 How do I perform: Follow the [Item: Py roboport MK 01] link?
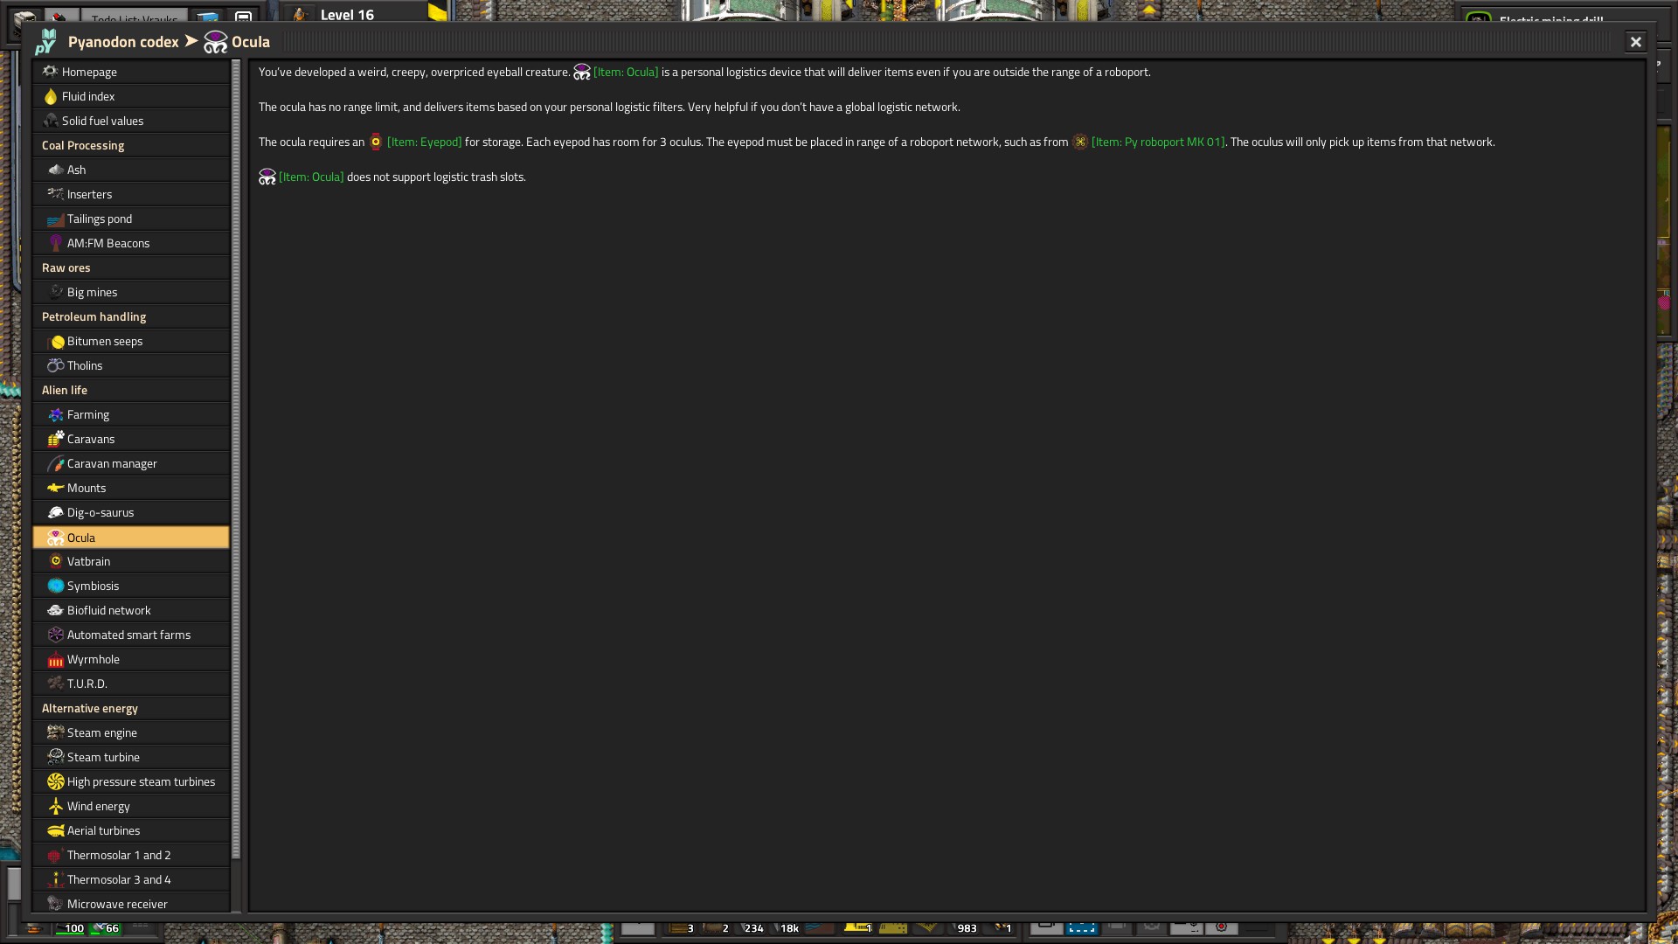point(1158,142)
